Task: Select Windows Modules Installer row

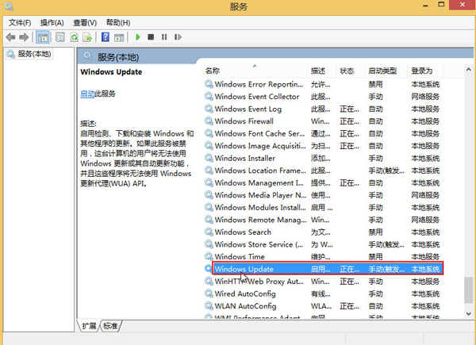Action: [324, 208]
